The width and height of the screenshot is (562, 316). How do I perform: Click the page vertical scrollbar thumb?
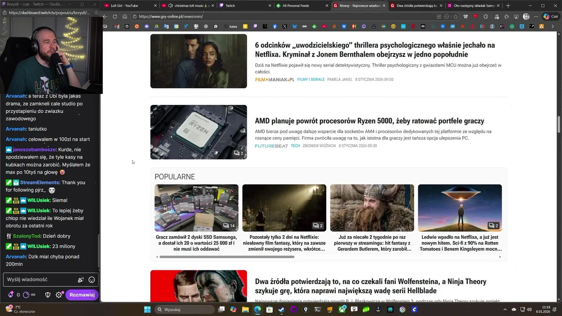pos(559,125)
